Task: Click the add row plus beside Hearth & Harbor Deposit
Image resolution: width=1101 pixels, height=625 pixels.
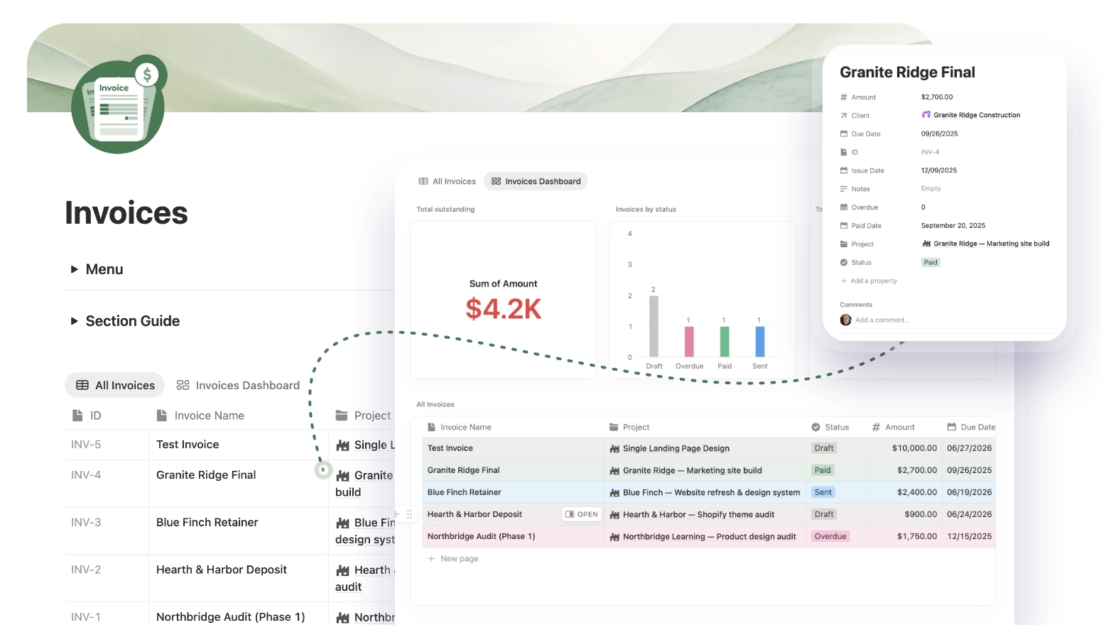Action: click(397, 513)
